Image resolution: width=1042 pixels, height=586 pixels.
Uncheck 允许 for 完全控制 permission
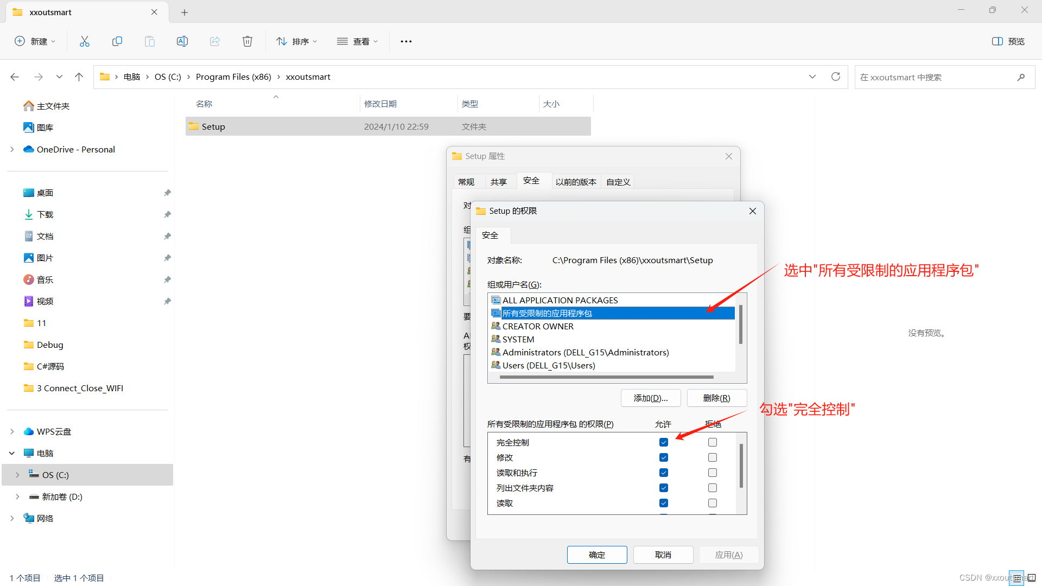[663, 442]
